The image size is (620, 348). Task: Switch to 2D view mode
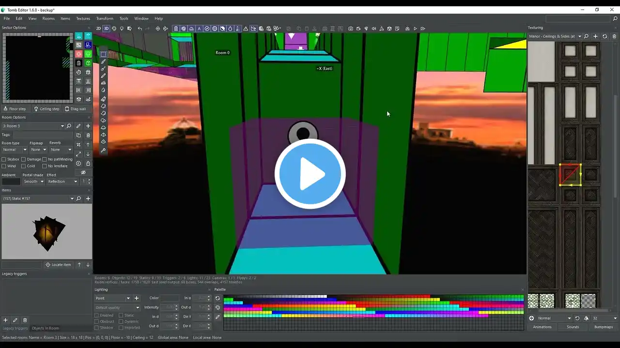98,29
